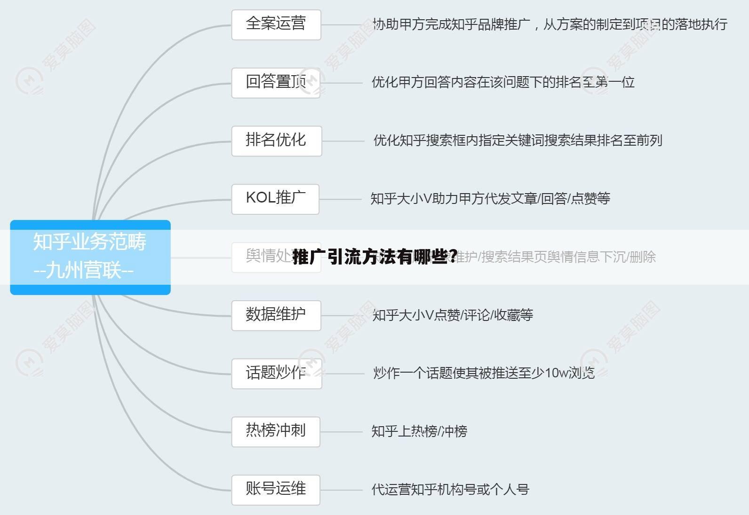This screenshot has width=749, height=515.
Task: Click text 搜索结果页舆情信息下沉/删除
Action: 568,257
